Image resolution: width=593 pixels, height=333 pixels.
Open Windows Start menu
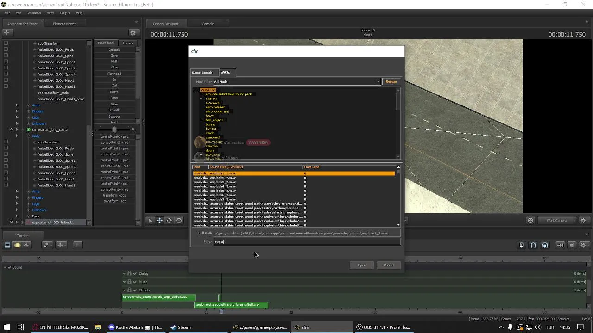7,327
